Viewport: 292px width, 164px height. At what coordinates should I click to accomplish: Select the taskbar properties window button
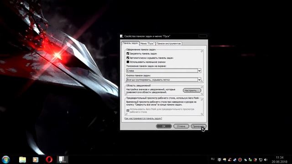pyautogui.click(x=62, y=159)
